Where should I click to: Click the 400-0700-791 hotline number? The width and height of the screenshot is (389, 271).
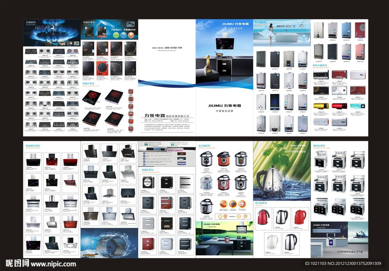point(174,48)
